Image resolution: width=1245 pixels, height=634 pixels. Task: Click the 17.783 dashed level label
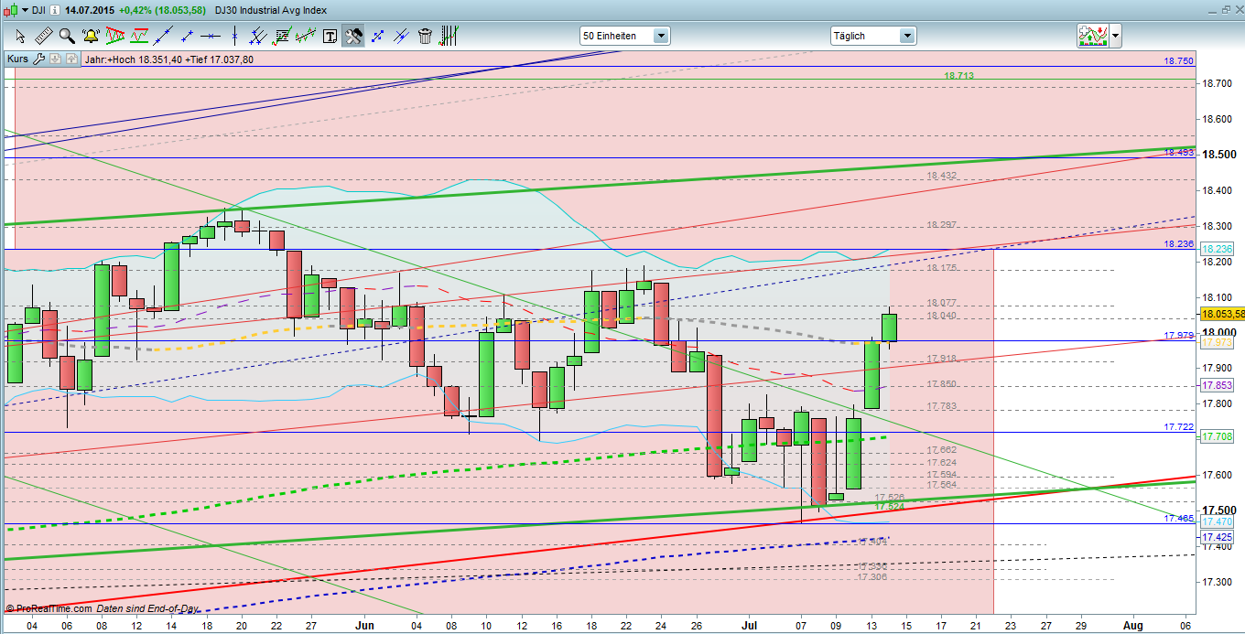pos(941,405)
